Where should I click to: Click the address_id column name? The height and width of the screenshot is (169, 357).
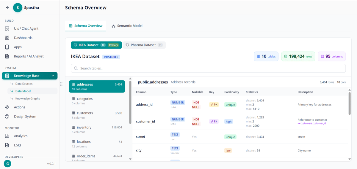pyautogui.click(x=144, y=104)
